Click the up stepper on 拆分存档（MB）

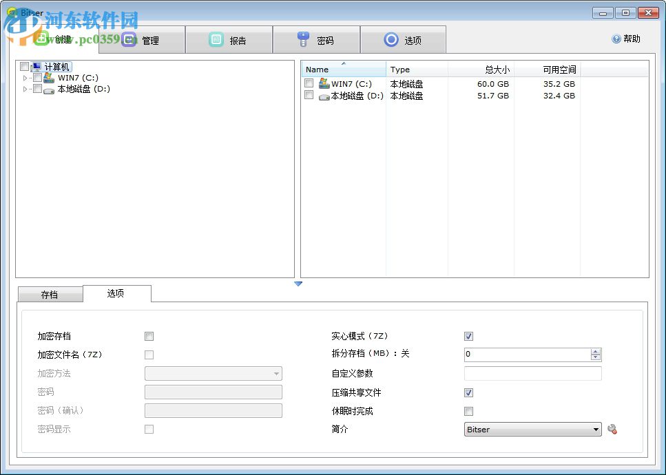tap(596, 351)
